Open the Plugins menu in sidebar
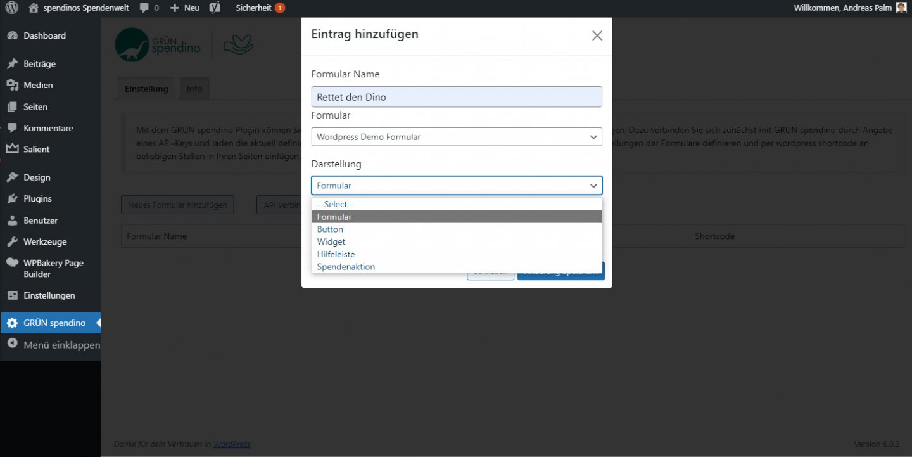This screenshot has height=457, width=912. point(37,198)
